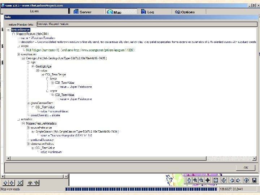
Task: Click Info dialog scroll right arrow
Action: [254, 159]
